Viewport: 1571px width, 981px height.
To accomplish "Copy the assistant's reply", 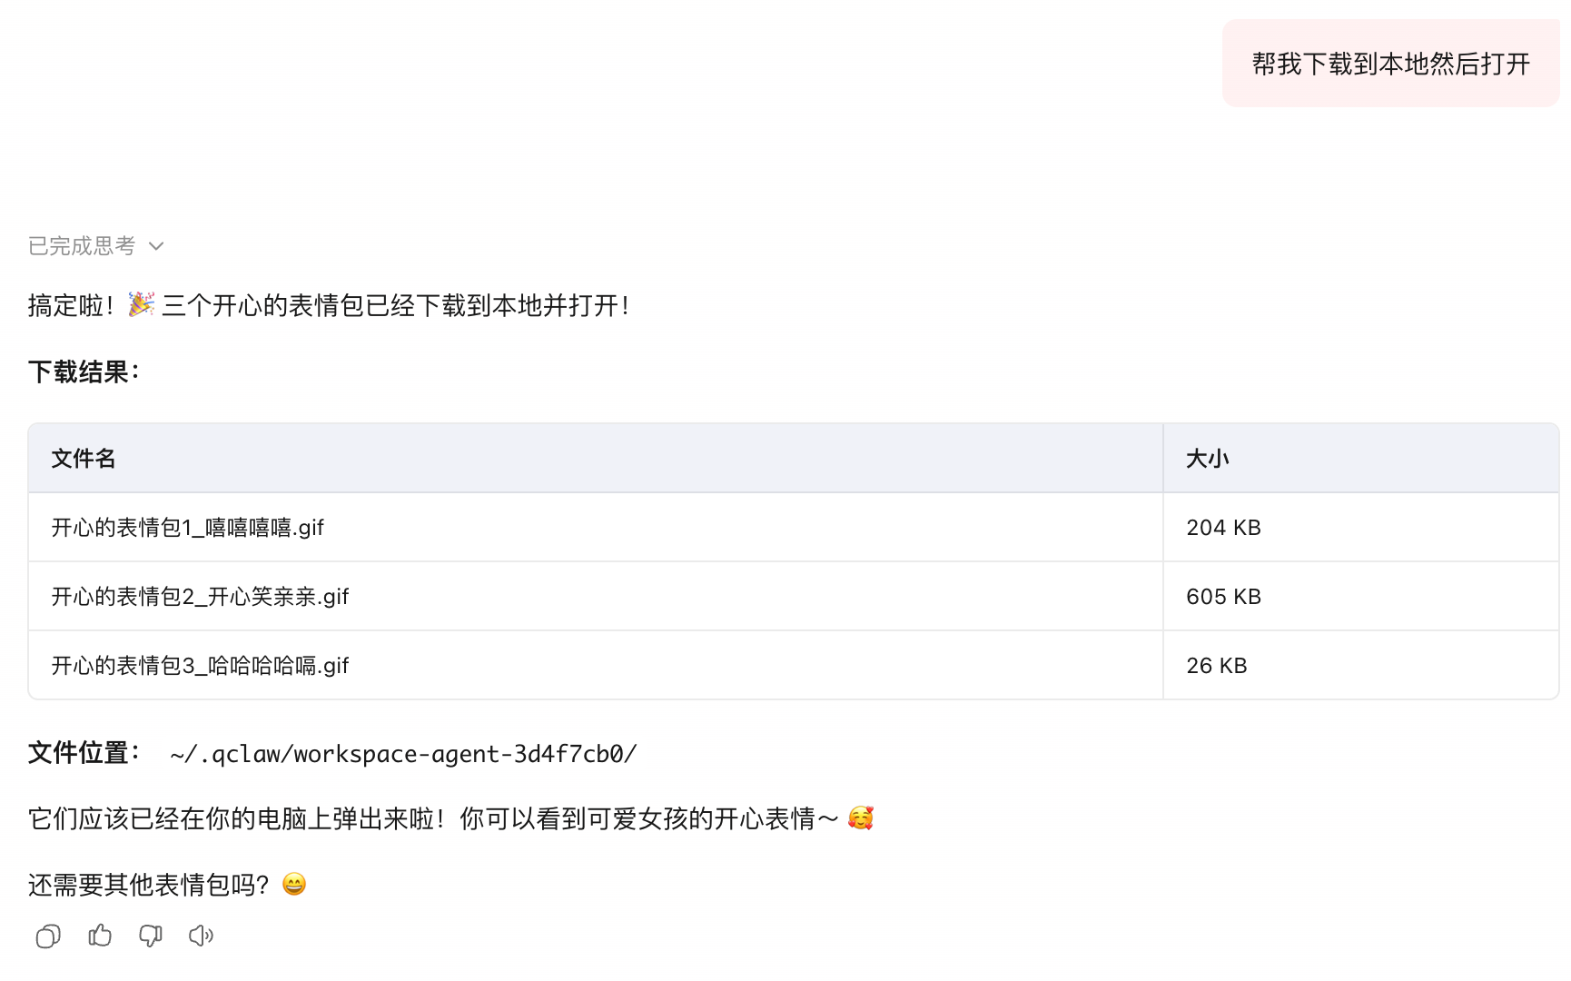I will tap(48, 936).
